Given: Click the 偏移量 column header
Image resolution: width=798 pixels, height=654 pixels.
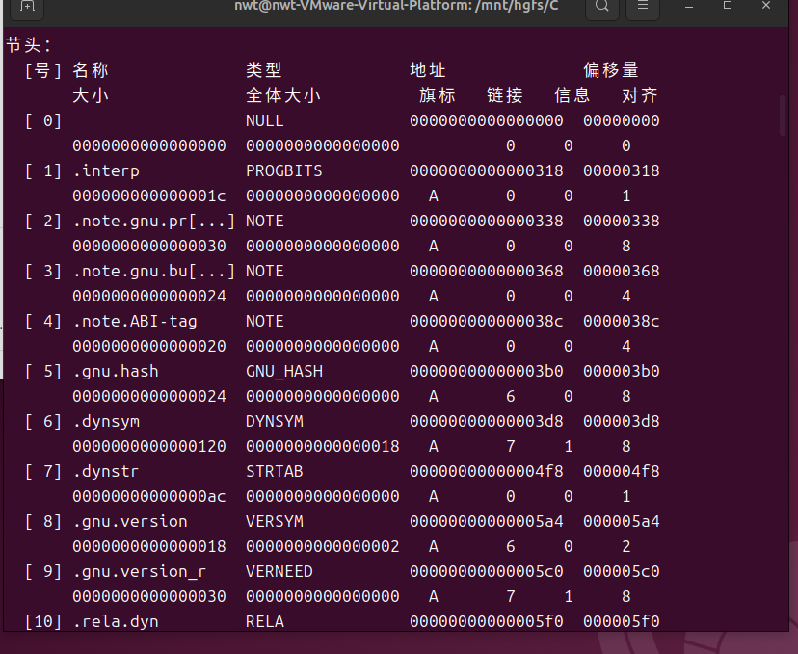Looking at the screenshot, I should pos(611,70).
